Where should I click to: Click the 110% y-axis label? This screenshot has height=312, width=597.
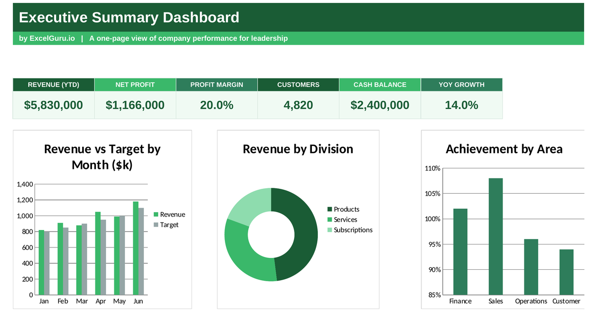[432, 168]
